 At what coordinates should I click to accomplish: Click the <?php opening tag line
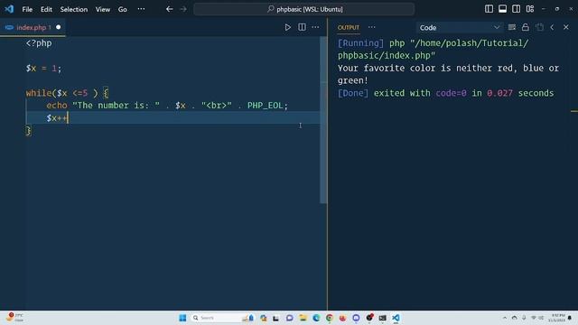[39, 43]
